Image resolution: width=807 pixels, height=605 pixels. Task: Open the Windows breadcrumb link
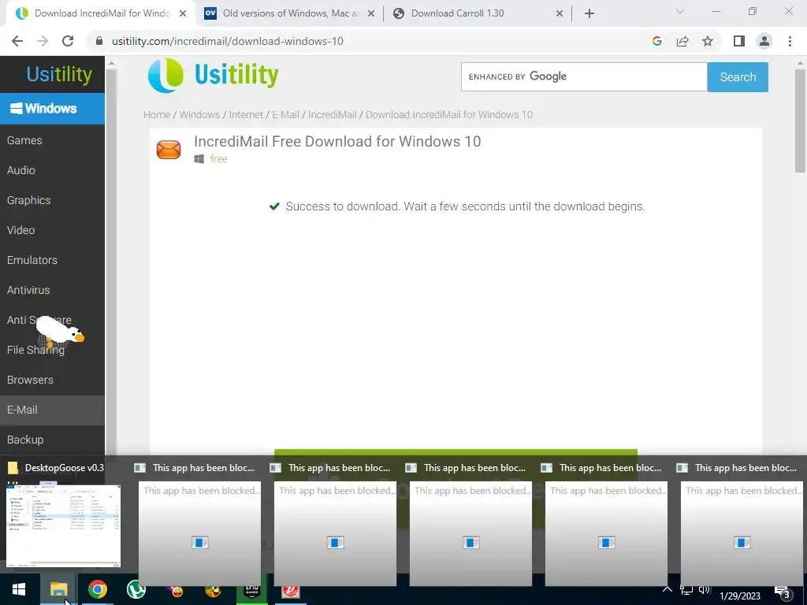(199, 115)
